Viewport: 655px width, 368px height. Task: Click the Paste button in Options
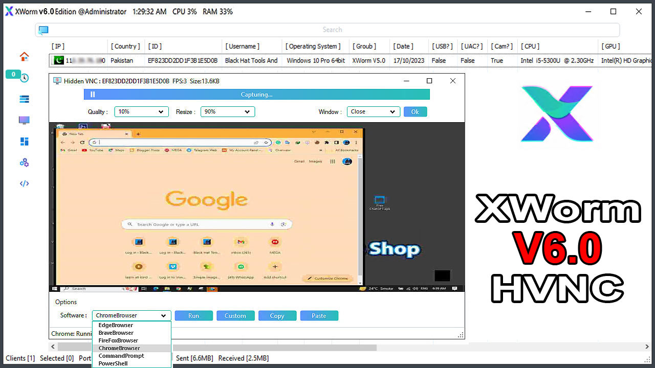tap(319, 315)
